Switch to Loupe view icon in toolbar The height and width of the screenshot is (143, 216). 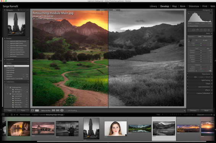[33, 110]
